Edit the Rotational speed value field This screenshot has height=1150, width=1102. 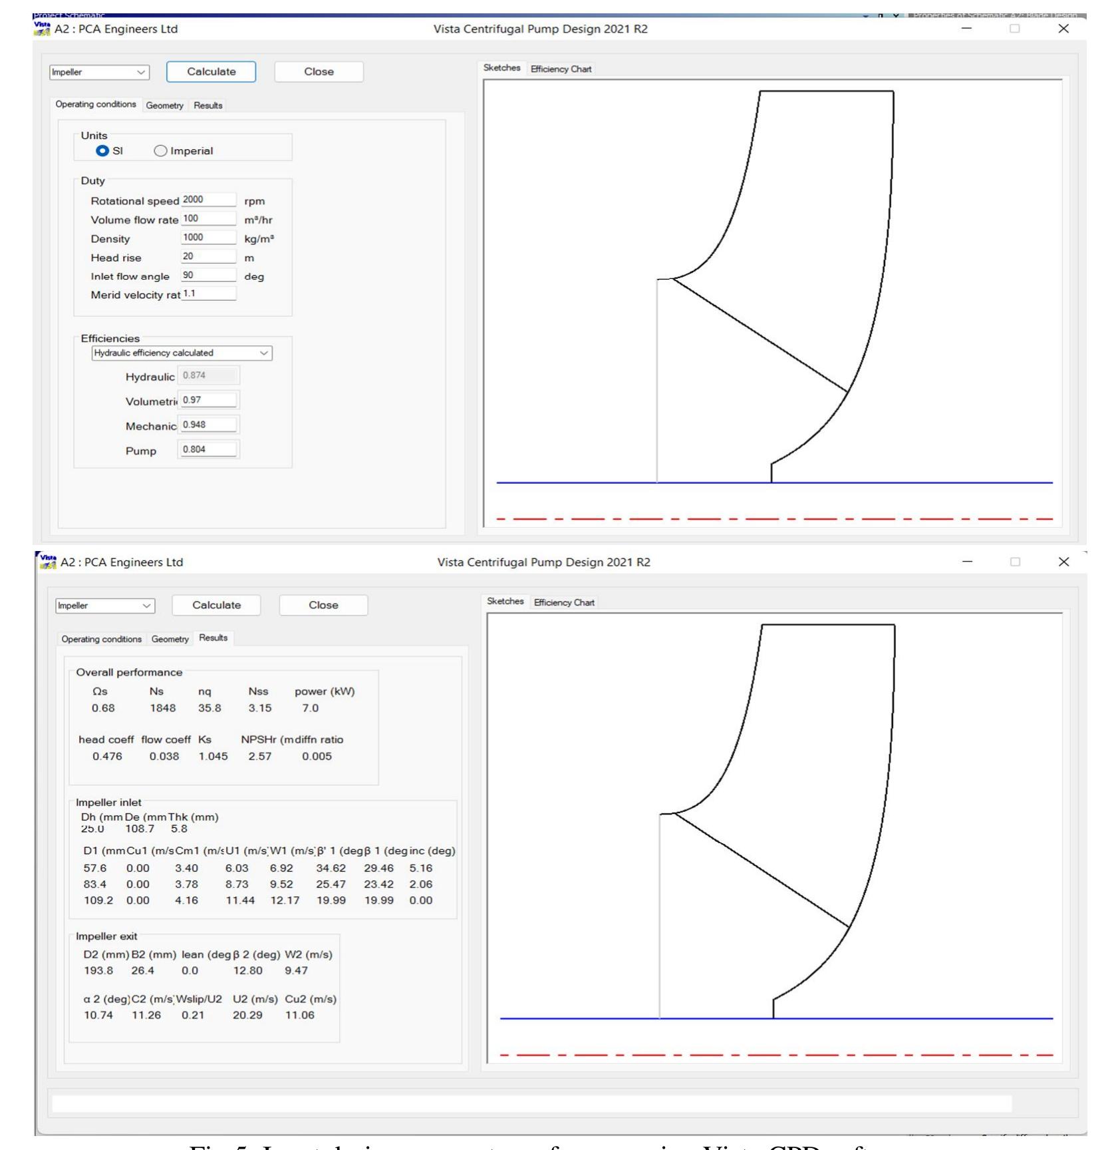pos(208,200)
